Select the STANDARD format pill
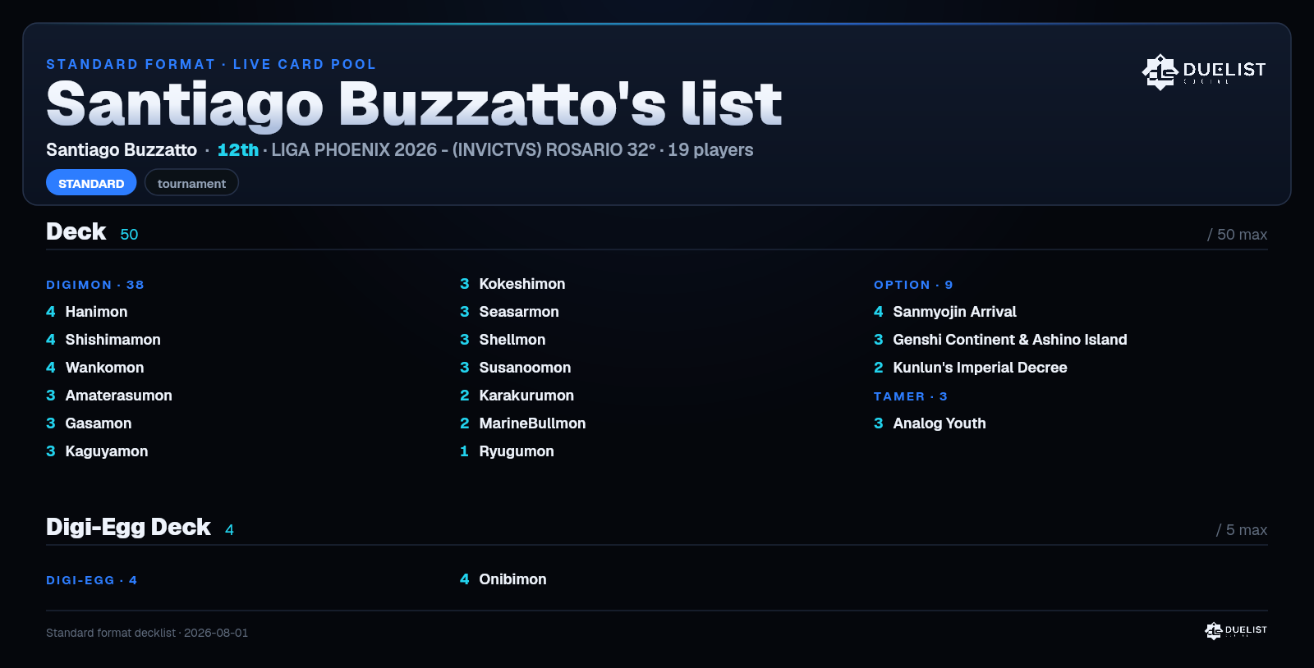This screenshot has width=1314, height=668. click(91, 183)
